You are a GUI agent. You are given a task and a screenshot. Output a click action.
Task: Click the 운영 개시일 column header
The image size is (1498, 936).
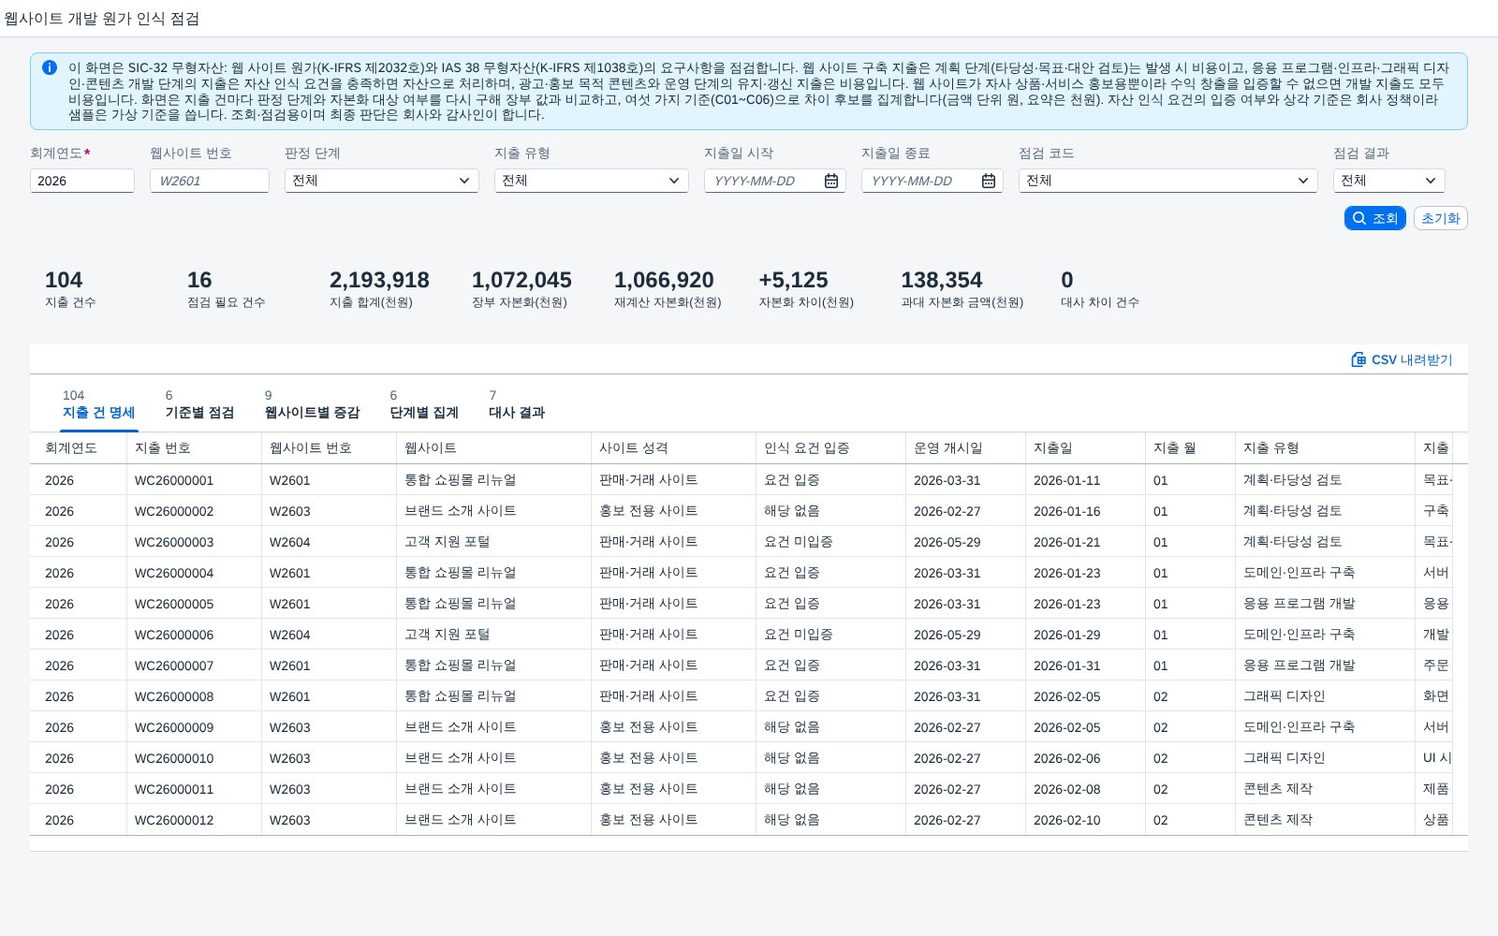click(x=965, y=448)
